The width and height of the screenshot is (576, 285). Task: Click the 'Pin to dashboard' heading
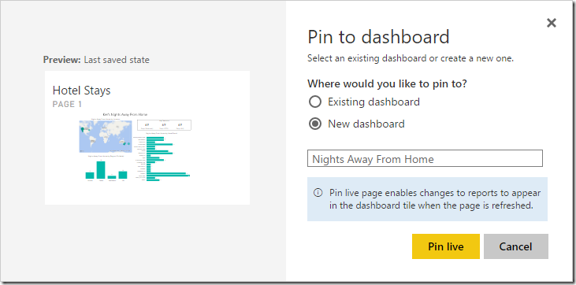tap(378, 37)
